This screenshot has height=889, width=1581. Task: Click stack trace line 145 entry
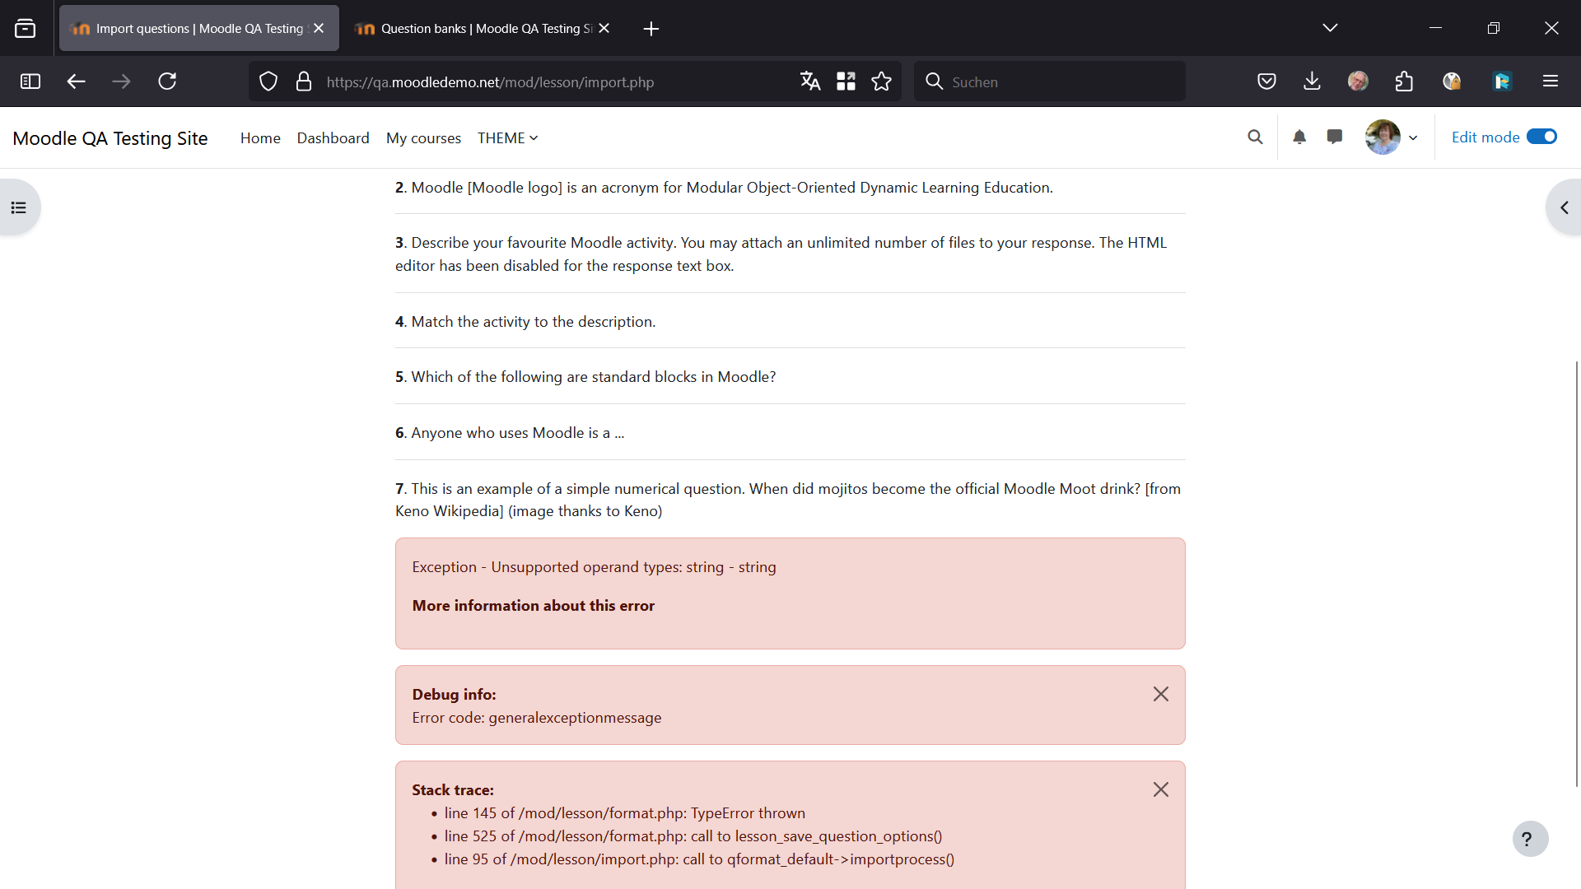coord(625,813)
